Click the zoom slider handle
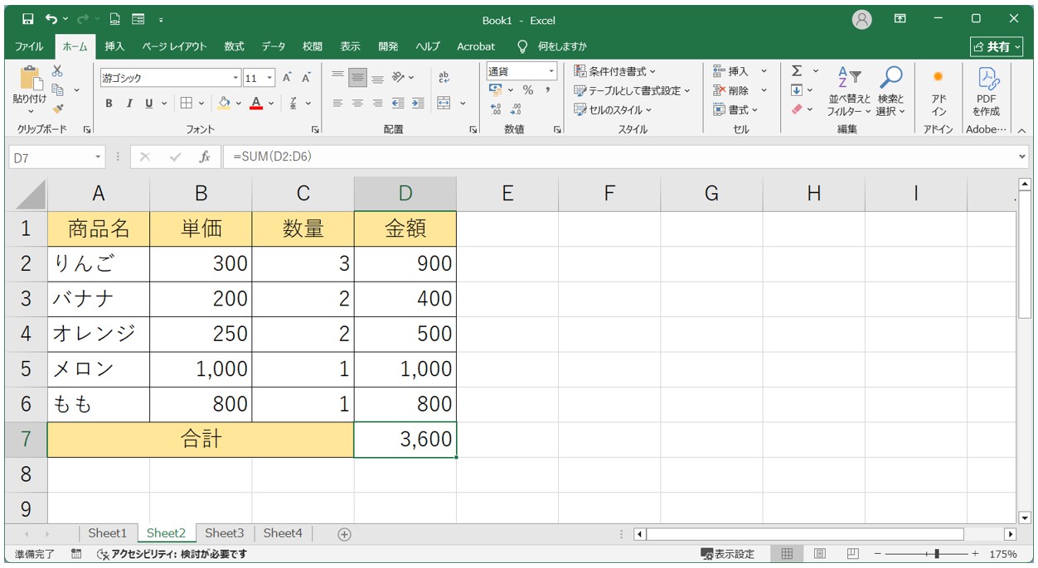This screenshot has height=568, width=1038. (x=937, y=553)
